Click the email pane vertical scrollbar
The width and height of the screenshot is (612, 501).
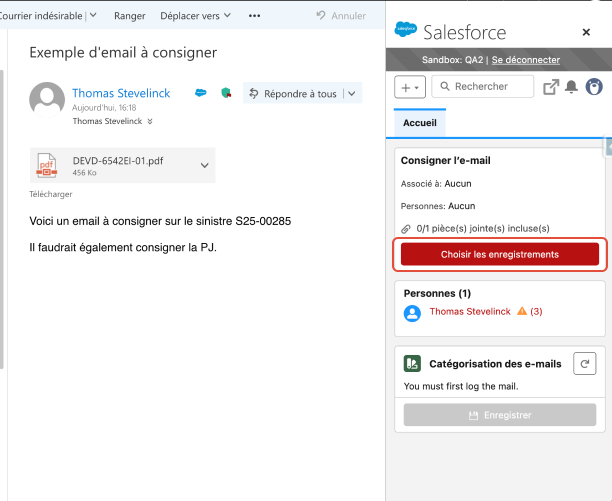tap(2, 220)
